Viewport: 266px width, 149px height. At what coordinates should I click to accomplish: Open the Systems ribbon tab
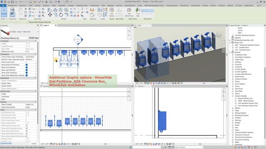(x=46, y=5)
